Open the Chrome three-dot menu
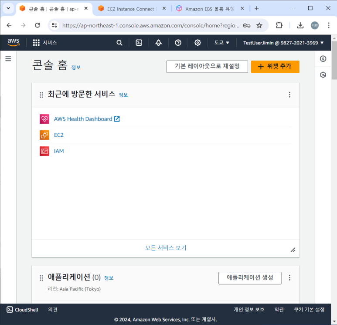The image size is (337, 325). click(329, 25)
